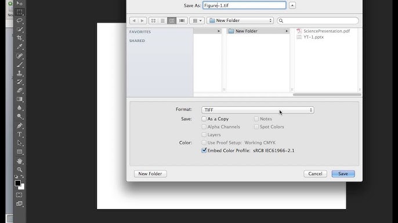Go back in the file browser
Image resolution: width=398 pixels, height=223 pixels.
tap(134, 20)
